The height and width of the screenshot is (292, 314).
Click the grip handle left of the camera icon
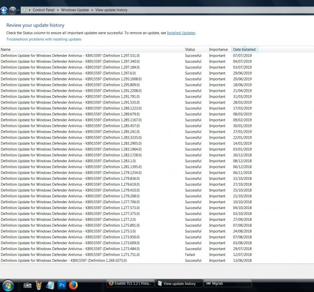[x=19, y=285]
